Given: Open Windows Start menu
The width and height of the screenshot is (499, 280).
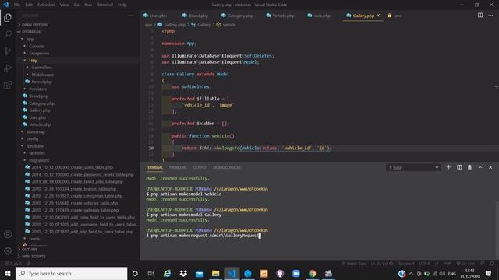Looking at the screenshot, I should tap(8, 273).
